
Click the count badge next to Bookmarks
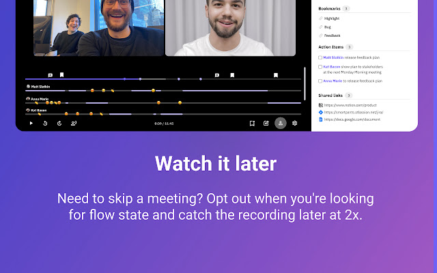[x=346, y=9]
